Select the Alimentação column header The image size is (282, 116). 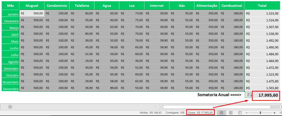[207, 6]
